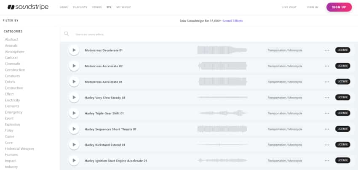This screenshot has height=170, width=358.
Task: Play Harley Kickstand Extend 01 preview
Action: pos(74,145)
